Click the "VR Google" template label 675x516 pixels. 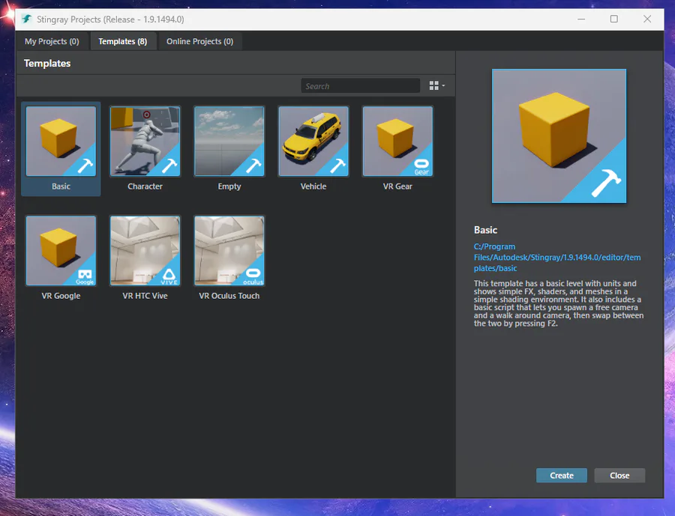61,296
